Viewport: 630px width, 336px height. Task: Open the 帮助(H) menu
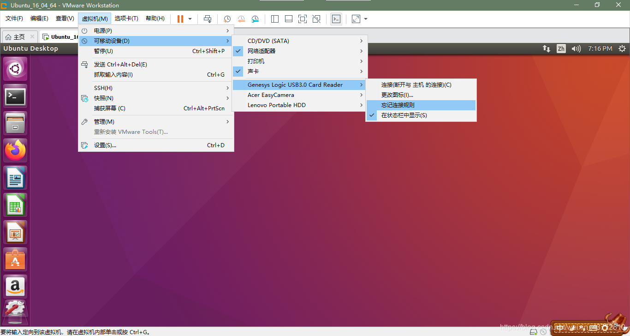(155, 18)
